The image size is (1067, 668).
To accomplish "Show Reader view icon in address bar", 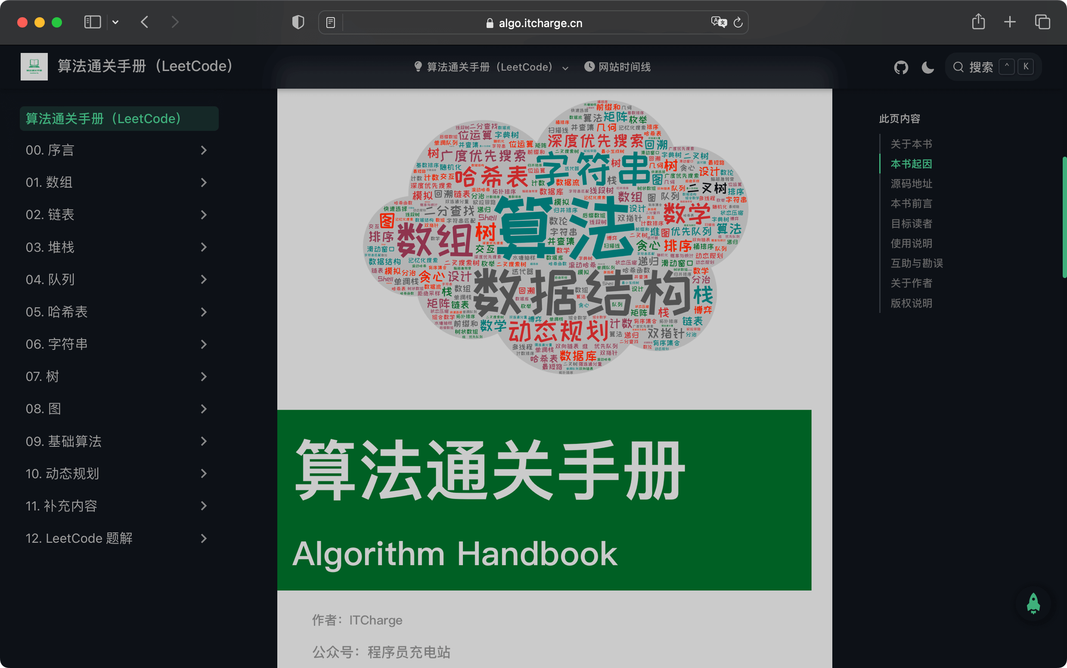I will (x=331, y=22).
